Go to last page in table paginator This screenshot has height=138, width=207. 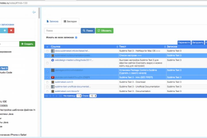[60, 96]
